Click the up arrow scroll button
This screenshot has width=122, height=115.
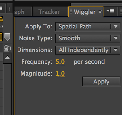(x=7, y=57)
